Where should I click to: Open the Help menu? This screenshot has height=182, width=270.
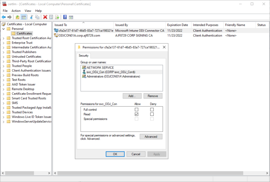[x=38, y=11]
